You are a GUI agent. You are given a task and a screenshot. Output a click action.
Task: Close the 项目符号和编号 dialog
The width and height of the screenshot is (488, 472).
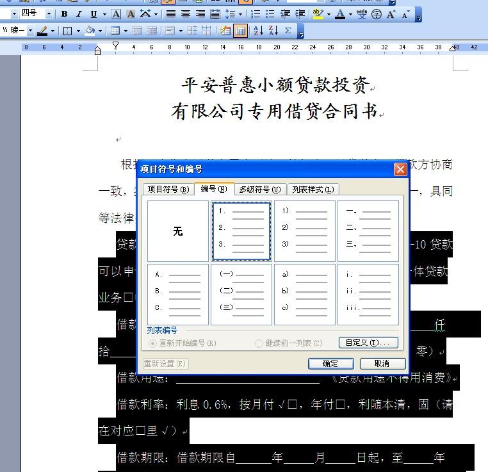pyautogui.click(x=400, y=170)
